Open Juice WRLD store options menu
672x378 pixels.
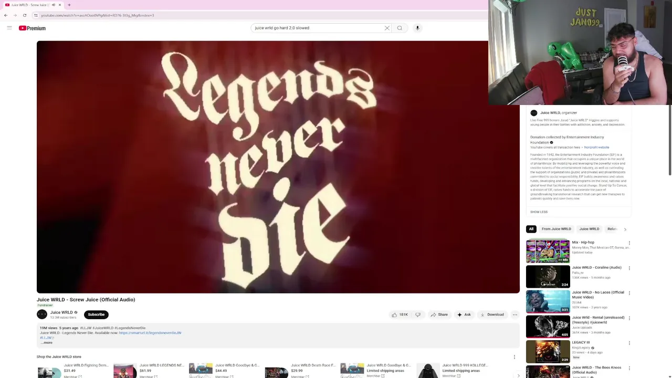[514, 357]
